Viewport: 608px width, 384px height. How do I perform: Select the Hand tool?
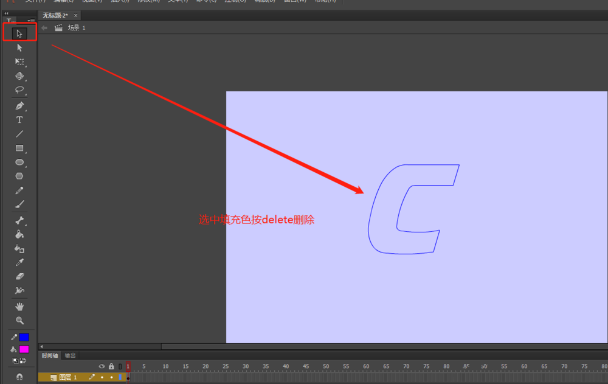click(19, 307)
